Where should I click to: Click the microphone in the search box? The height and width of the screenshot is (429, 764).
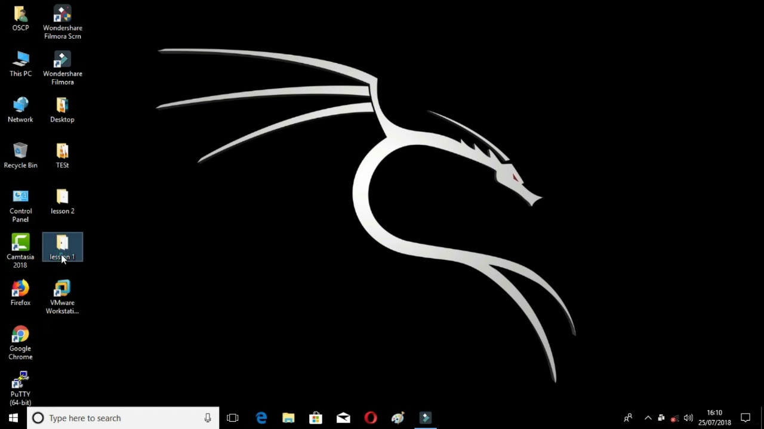click(208, 418)
